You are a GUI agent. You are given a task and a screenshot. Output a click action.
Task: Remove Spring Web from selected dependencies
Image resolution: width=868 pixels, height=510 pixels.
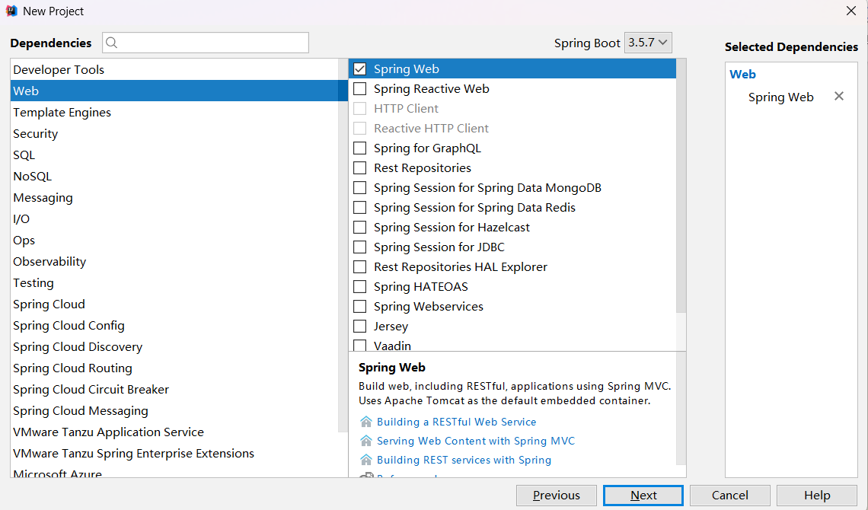click(x=838, y=96)
